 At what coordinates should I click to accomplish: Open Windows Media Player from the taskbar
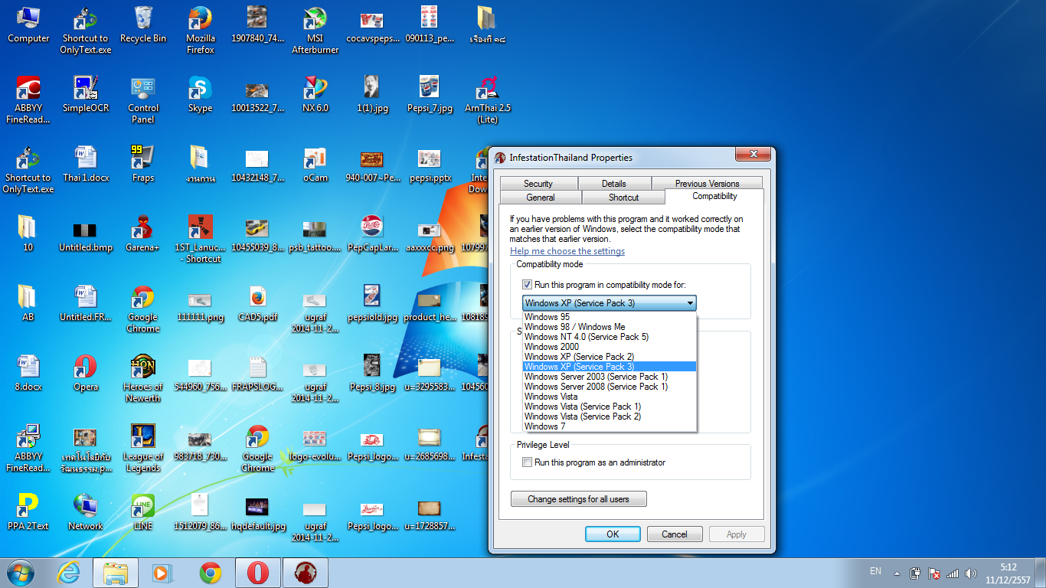tap(162, 572)
